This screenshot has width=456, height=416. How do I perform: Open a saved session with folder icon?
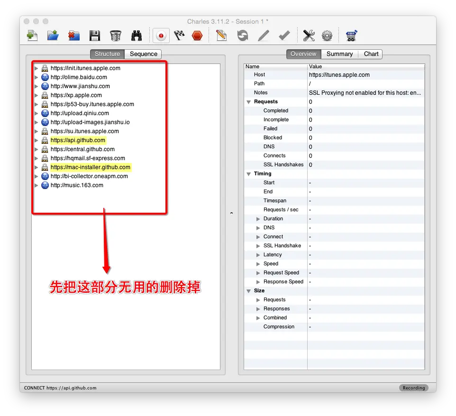point(53,36)
